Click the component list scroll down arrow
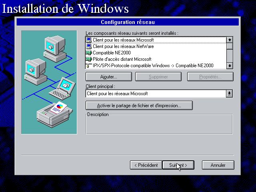Image resolution: width=256 pixels, height=192 pixels. tap(230, 66)
